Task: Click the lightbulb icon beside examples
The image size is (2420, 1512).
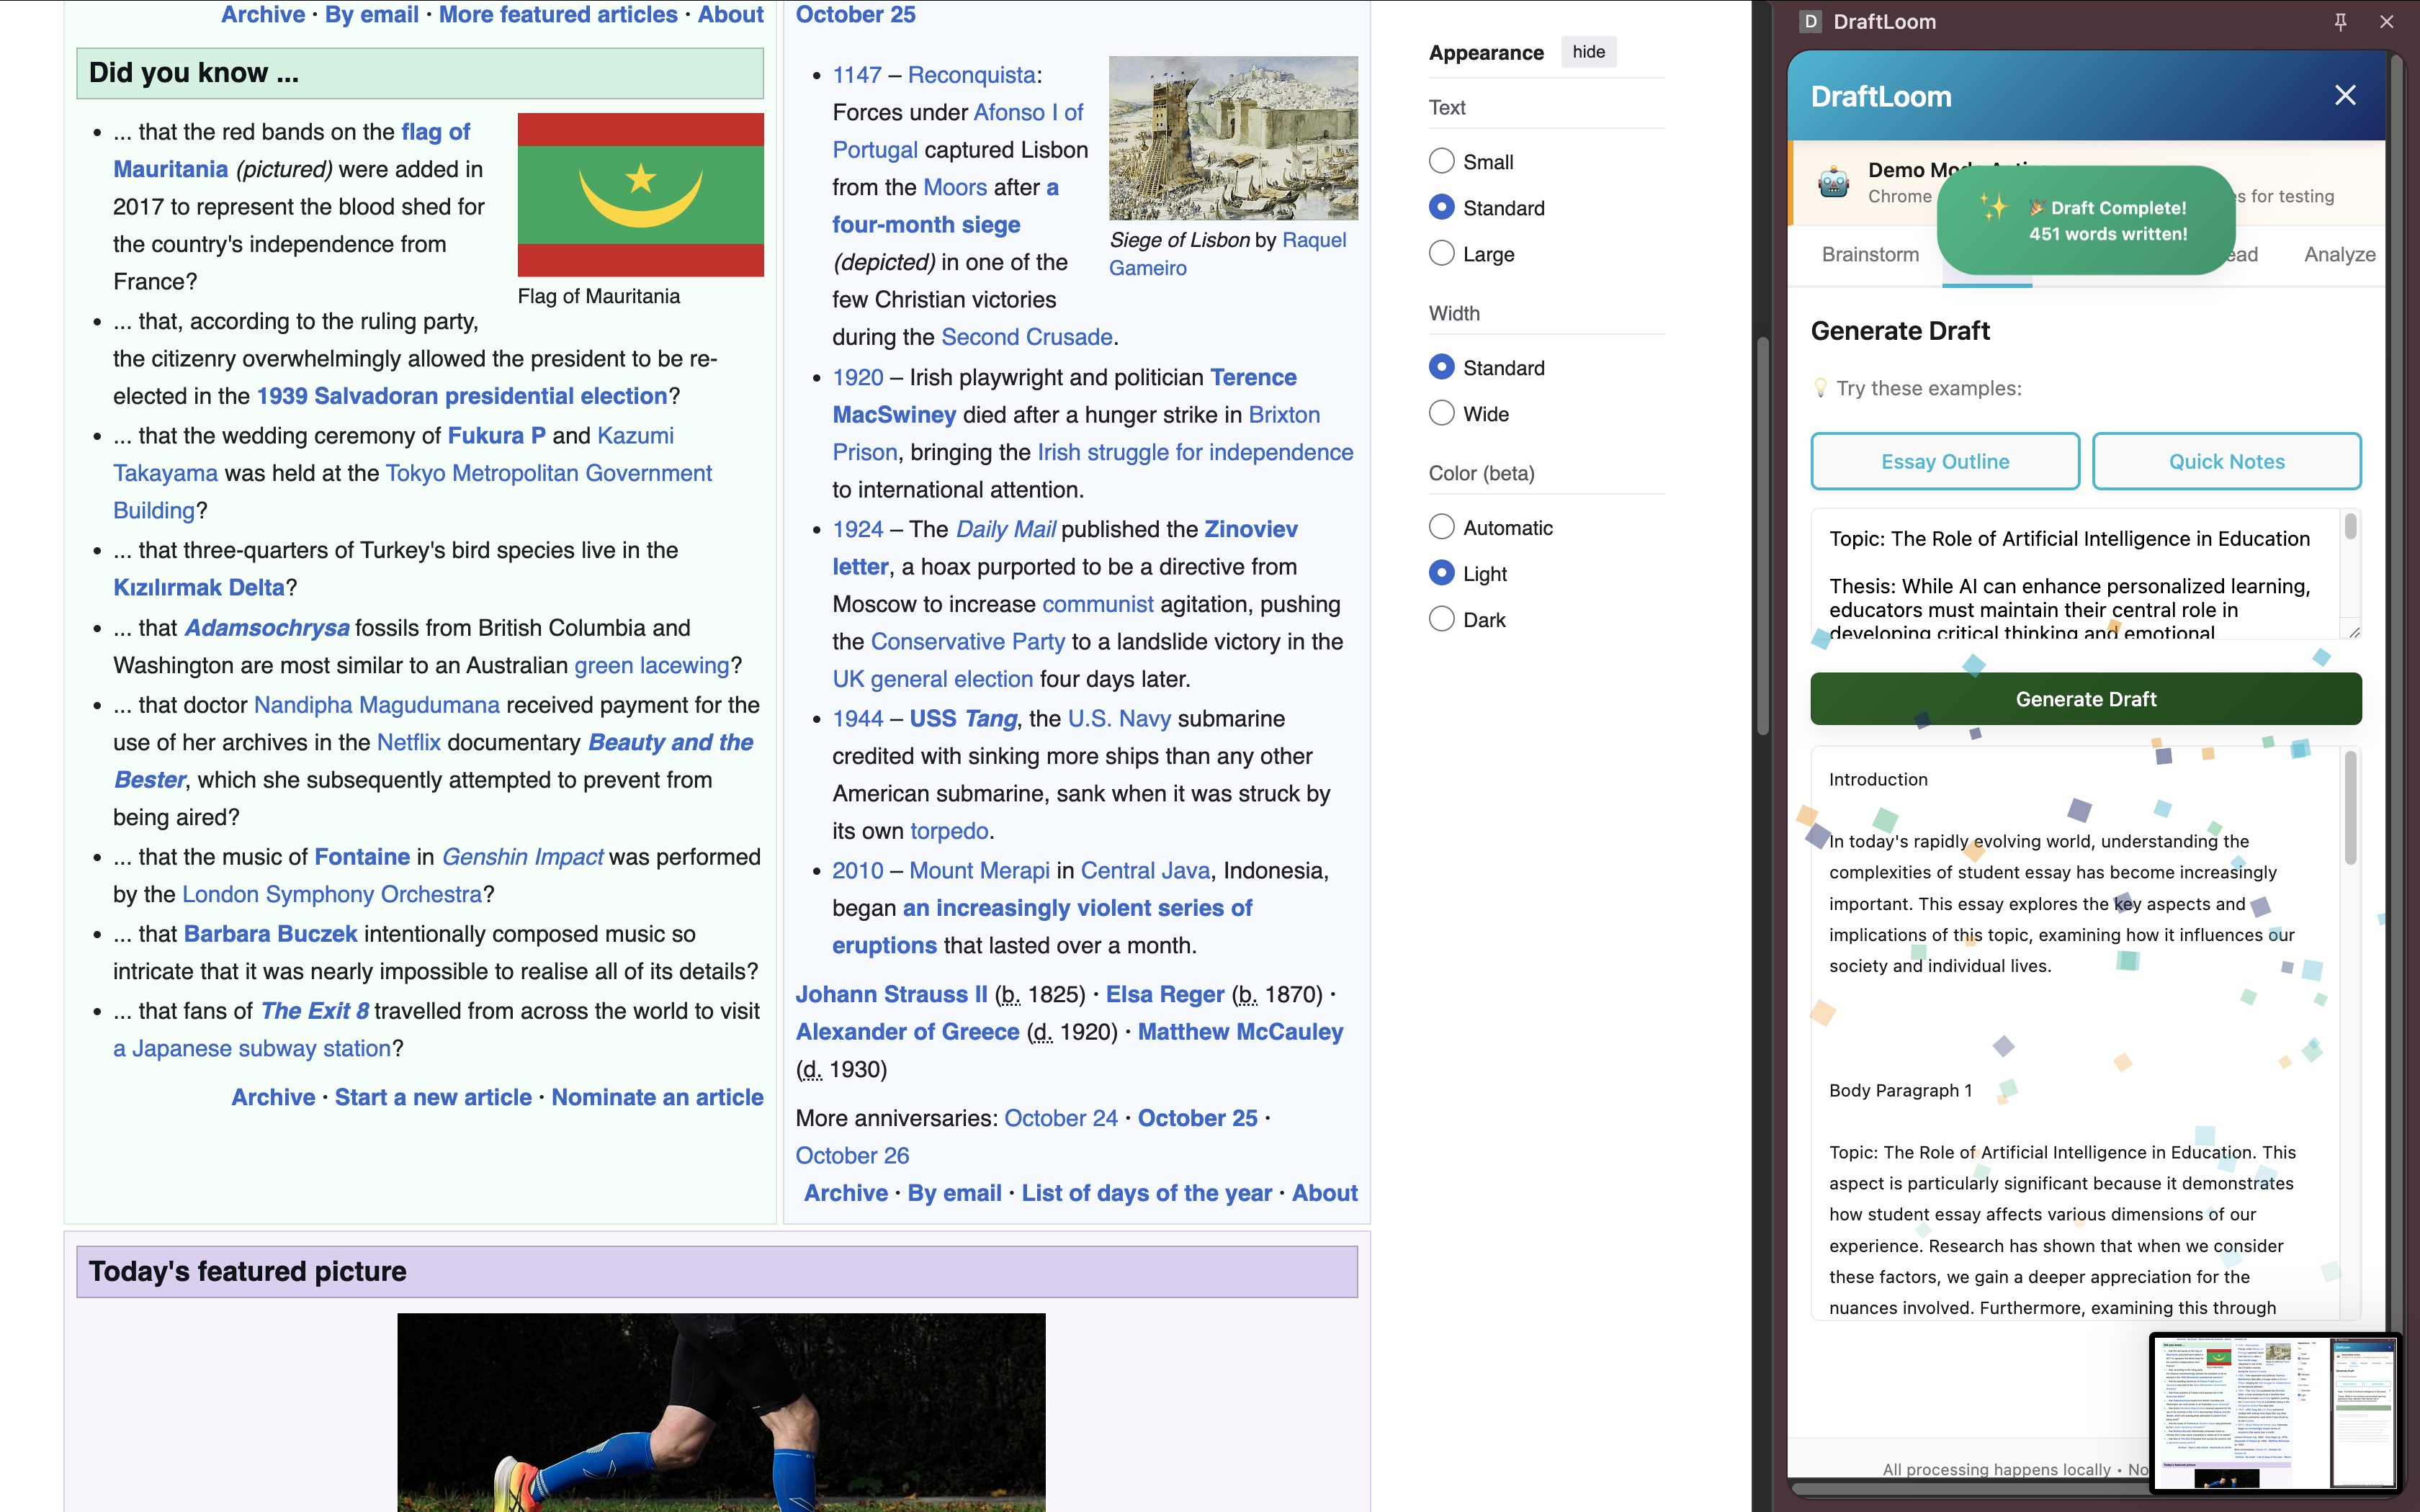Action: [x=1820, y=388]
